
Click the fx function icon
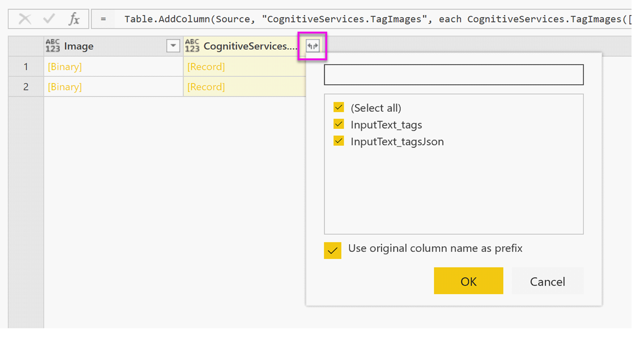click(x=74, y=19)
